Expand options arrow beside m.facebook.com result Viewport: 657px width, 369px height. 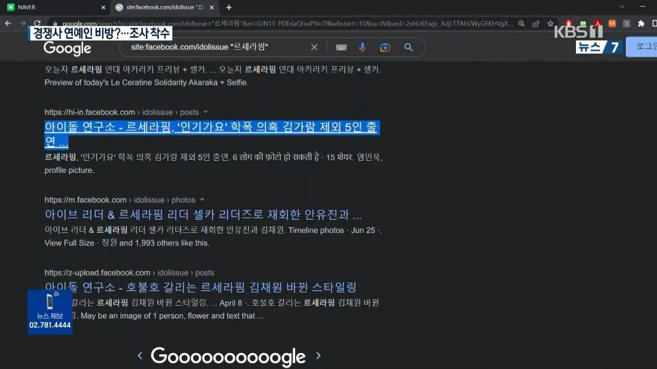pyautogui.click(x=202, y=200)
